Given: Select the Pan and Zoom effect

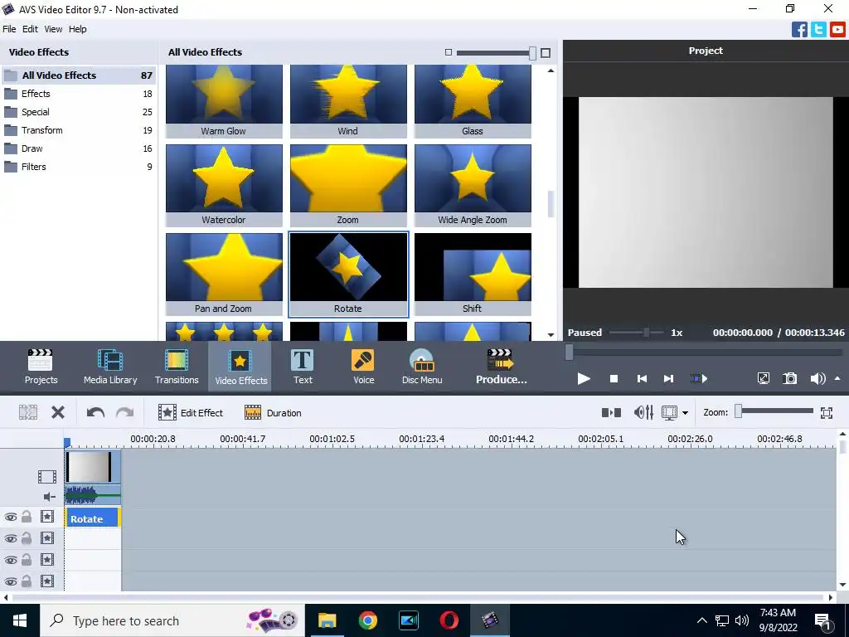Looking at the screenshot, I should [224, 274].
